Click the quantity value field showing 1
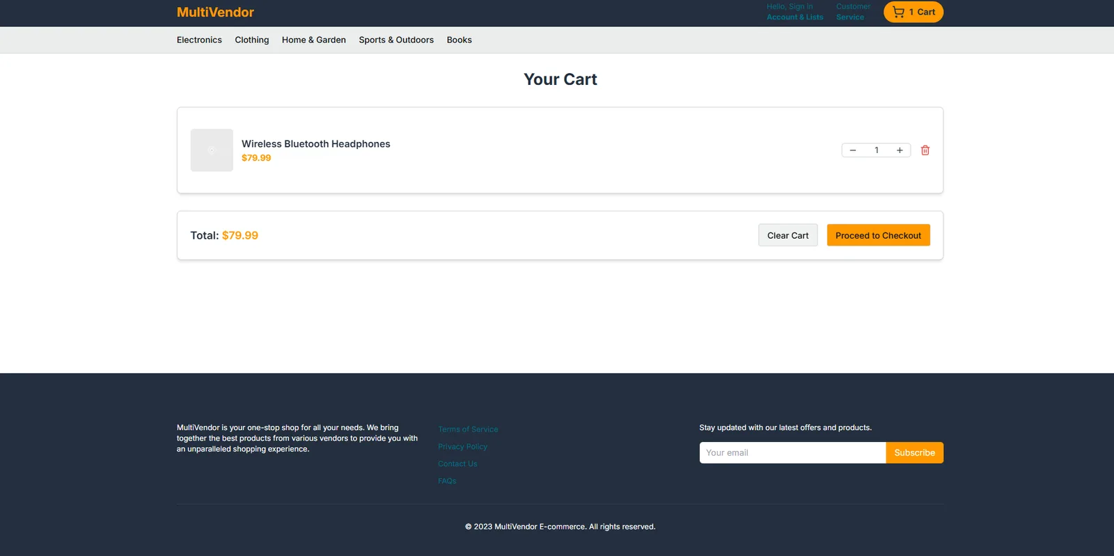 click(877, 150)
